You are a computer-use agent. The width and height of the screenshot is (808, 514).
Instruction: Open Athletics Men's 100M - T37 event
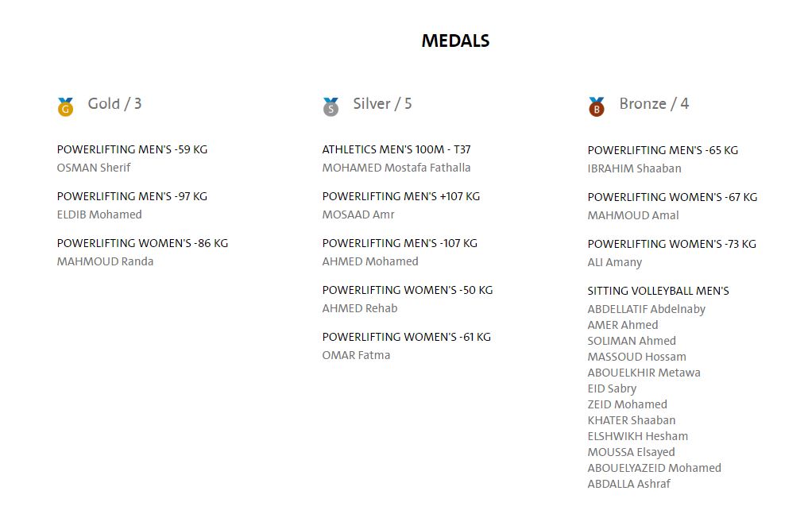(x=396, y=149)
